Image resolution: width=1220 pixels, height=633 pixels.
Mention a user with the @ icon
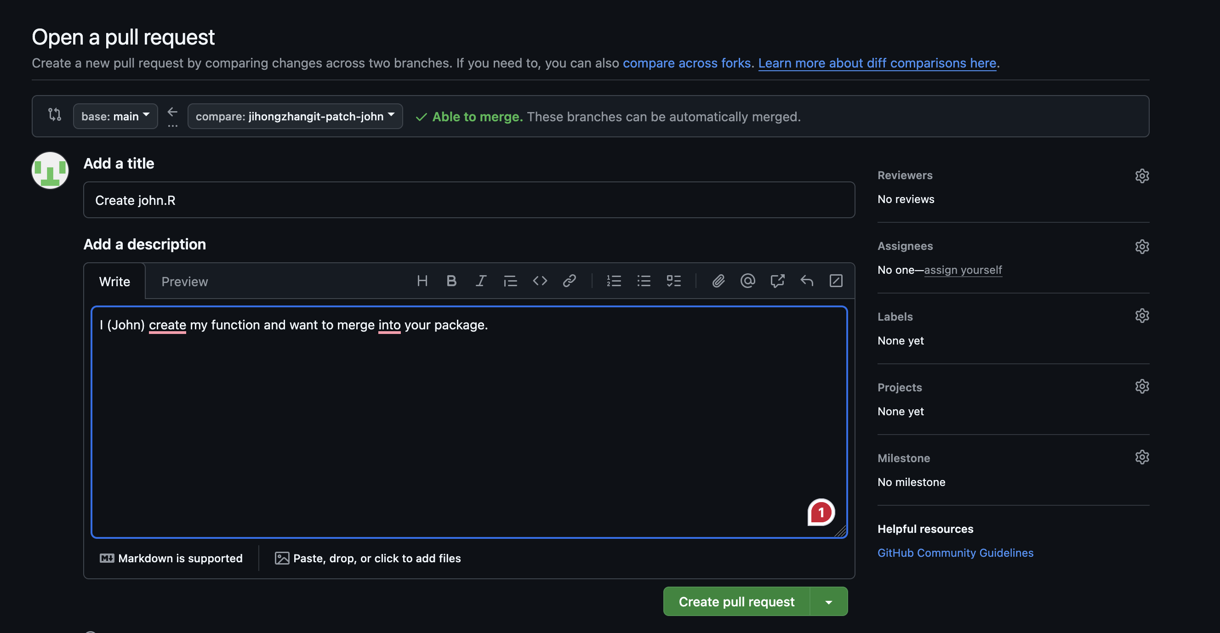click(x=747, y=281)
